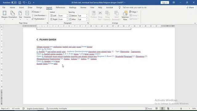Click the Spacing After field
Image resolution: width=197 pixels, height=111 pixels.
pyautogui.click(x=82, y=19)
